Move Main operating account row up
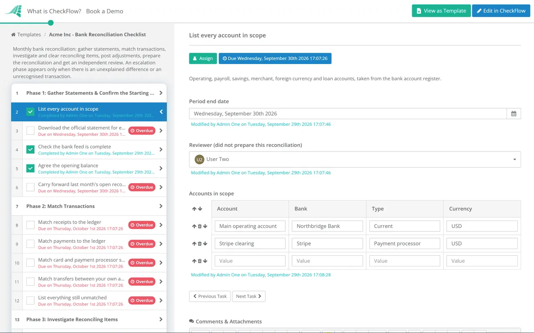The image size is (534, 333). pyautogui.click(x=194, y=226)
